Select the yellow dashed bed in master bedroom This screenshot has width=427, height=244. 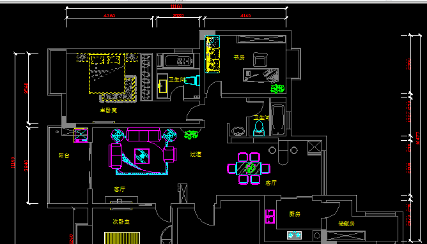click(x=107, y=73)
